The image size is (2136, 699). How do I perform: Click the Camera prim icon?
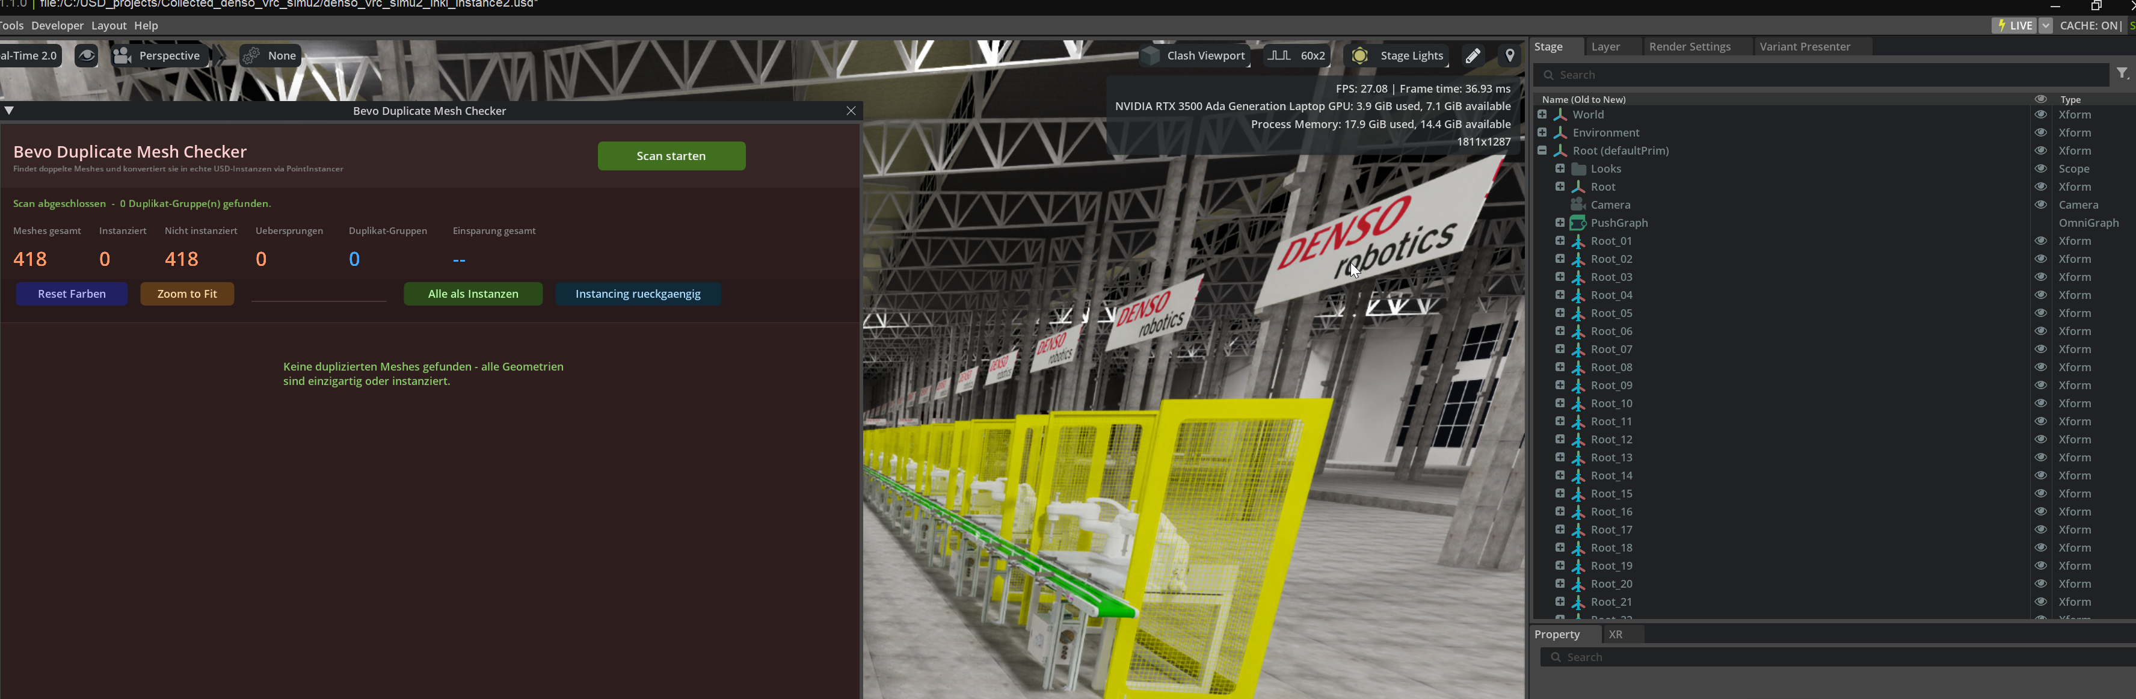click(1578, 205)
